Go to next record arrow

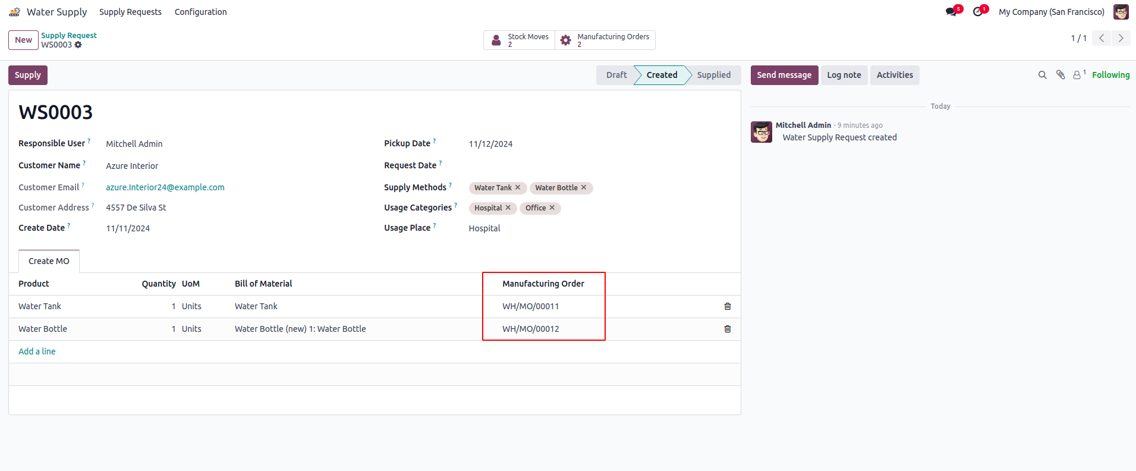pyautogui.click(x=1121, y=38)
